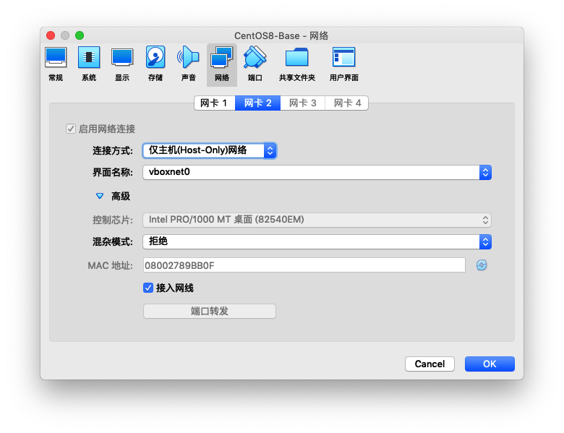Click the MAC 地址 input field
Screen dimensions: 564x433
pos(304,265)
